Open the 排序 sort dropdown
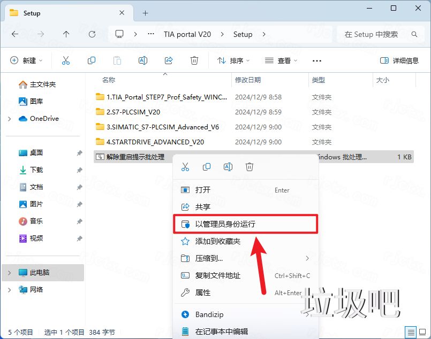431x339 pixels. [x=233, y=60]
